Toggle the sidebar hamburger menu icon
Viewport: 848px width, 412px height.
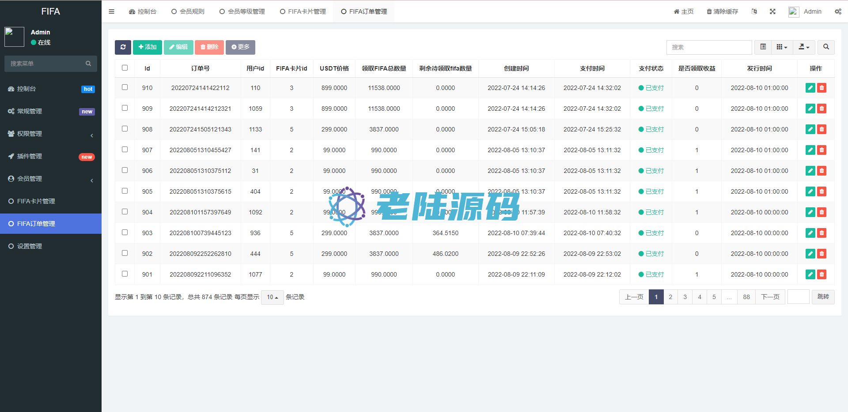tap(111, 11)
